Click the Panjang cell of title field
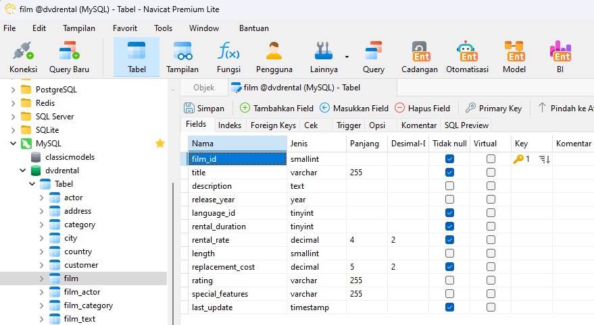 (367, 173)
